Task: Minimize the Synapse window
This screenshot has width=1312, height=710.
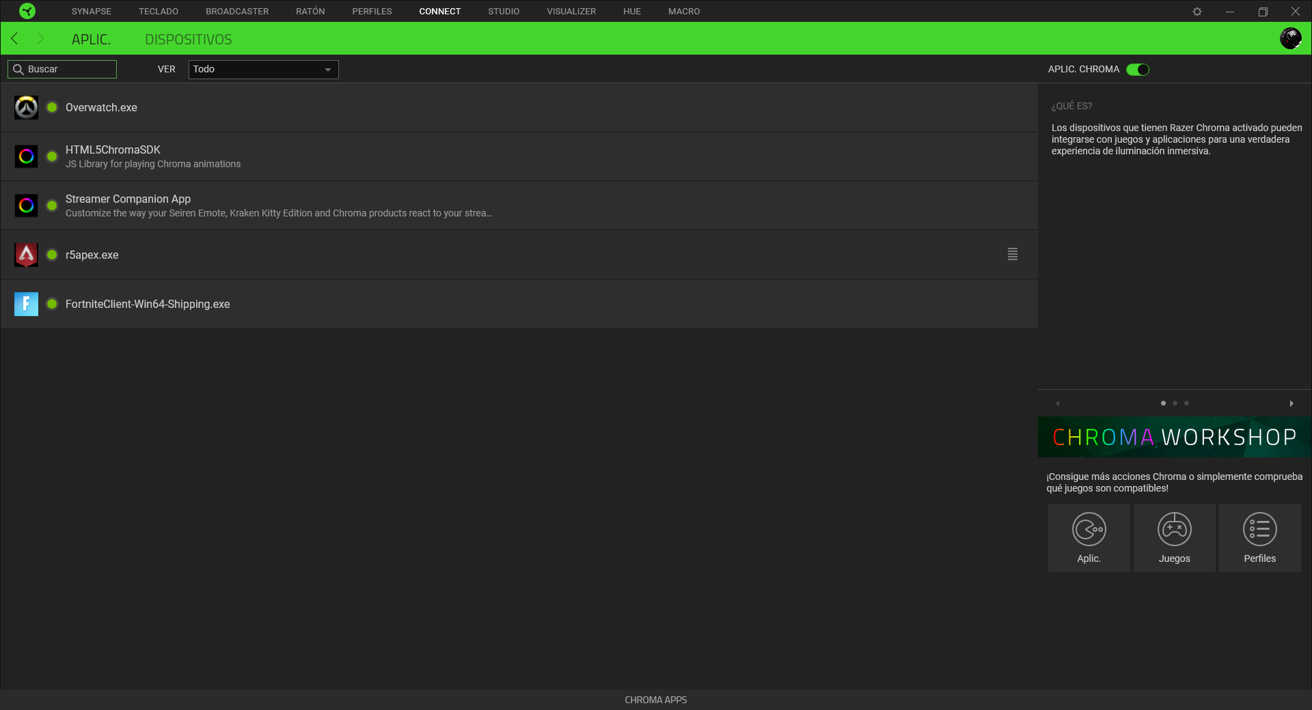Action: pos(1230,12)
